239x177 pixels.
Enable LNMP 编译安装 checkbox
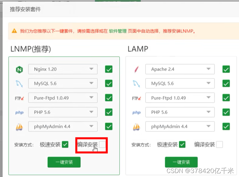tap(102, 144)
